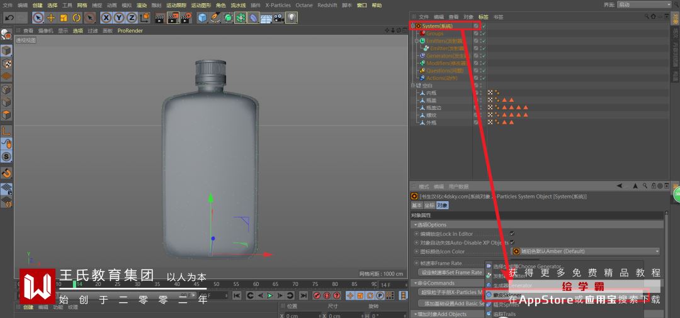Image resolution: width=680 pixels, height=318 pixels.
Task: Toggle enable checkmark for Modifiers
Action: 484,63
